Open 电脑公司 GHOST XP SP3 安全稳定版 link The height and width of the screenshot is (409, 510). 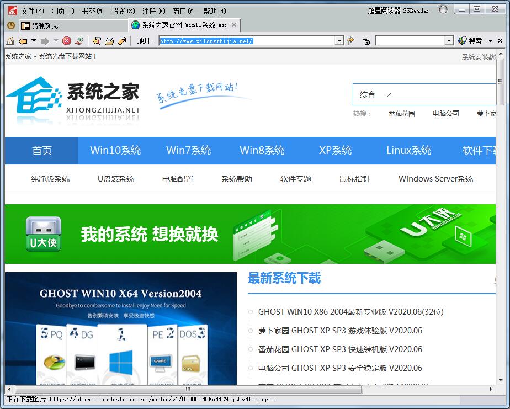340,368
